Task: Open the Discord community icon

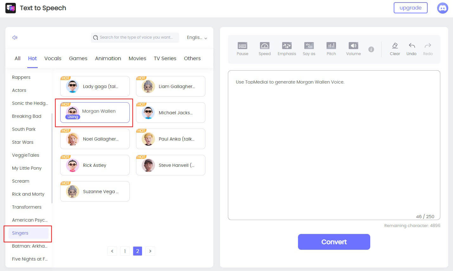Action: 443,8
